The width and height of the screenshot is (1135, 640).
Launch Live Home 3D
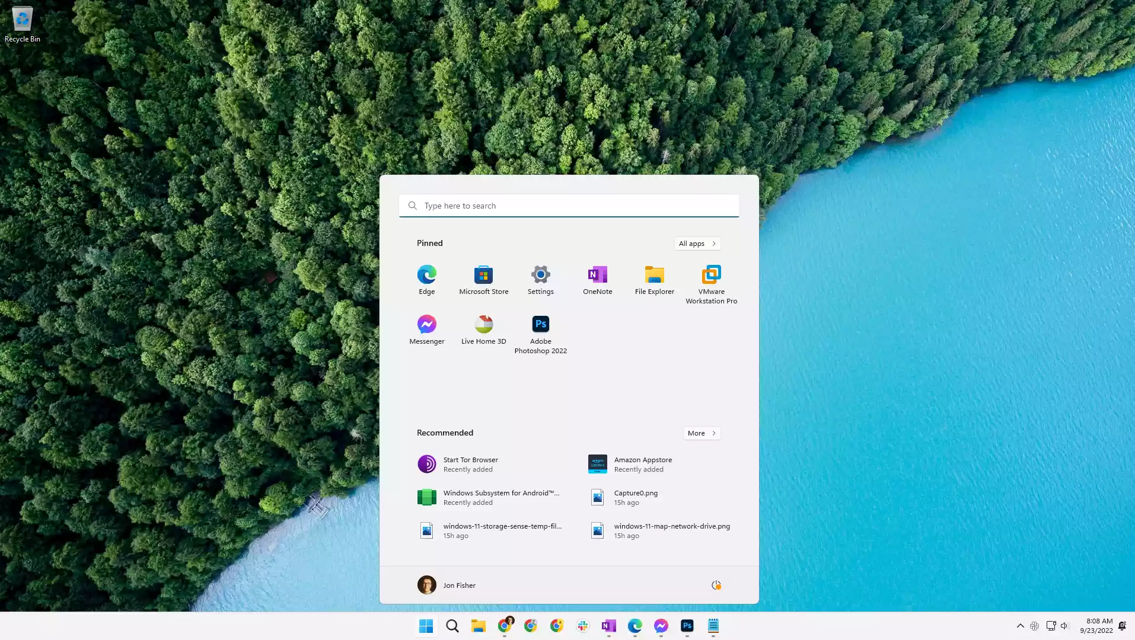(483, 329)
